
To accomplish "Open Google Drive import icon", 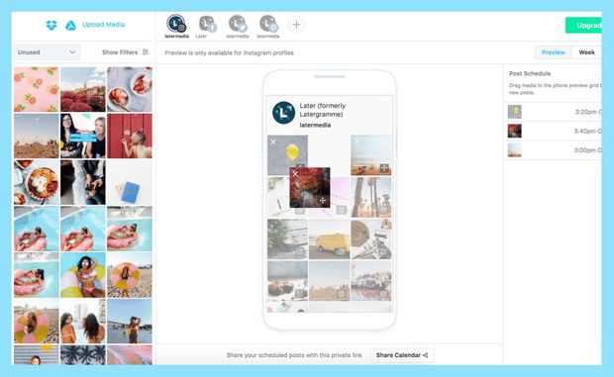I will (70, 26).
